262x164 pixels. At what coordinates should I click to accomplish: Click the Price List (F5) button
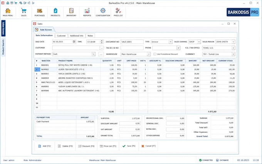coord(108,146)
